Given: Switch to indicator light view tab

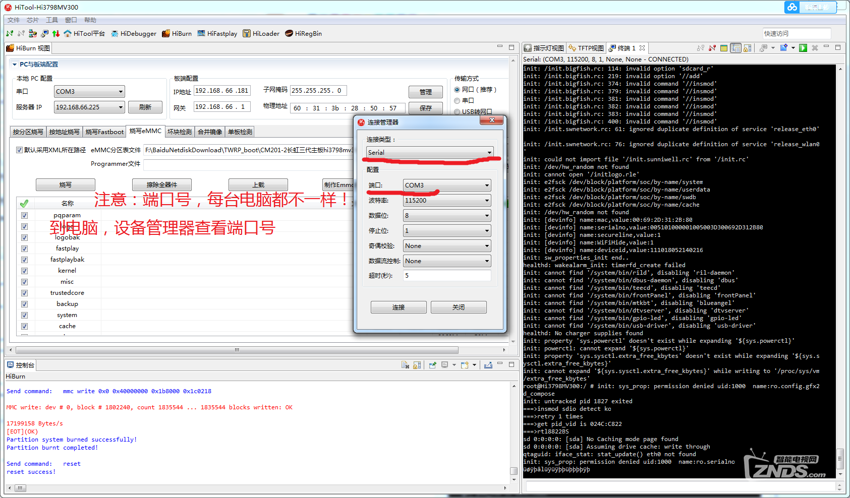Looking at the screenshot, I should coord(544,48).
